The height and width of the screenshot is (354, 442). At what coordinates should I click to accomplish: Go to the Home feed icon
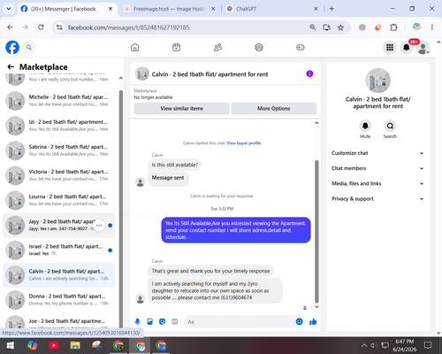(x=135, y=47)
